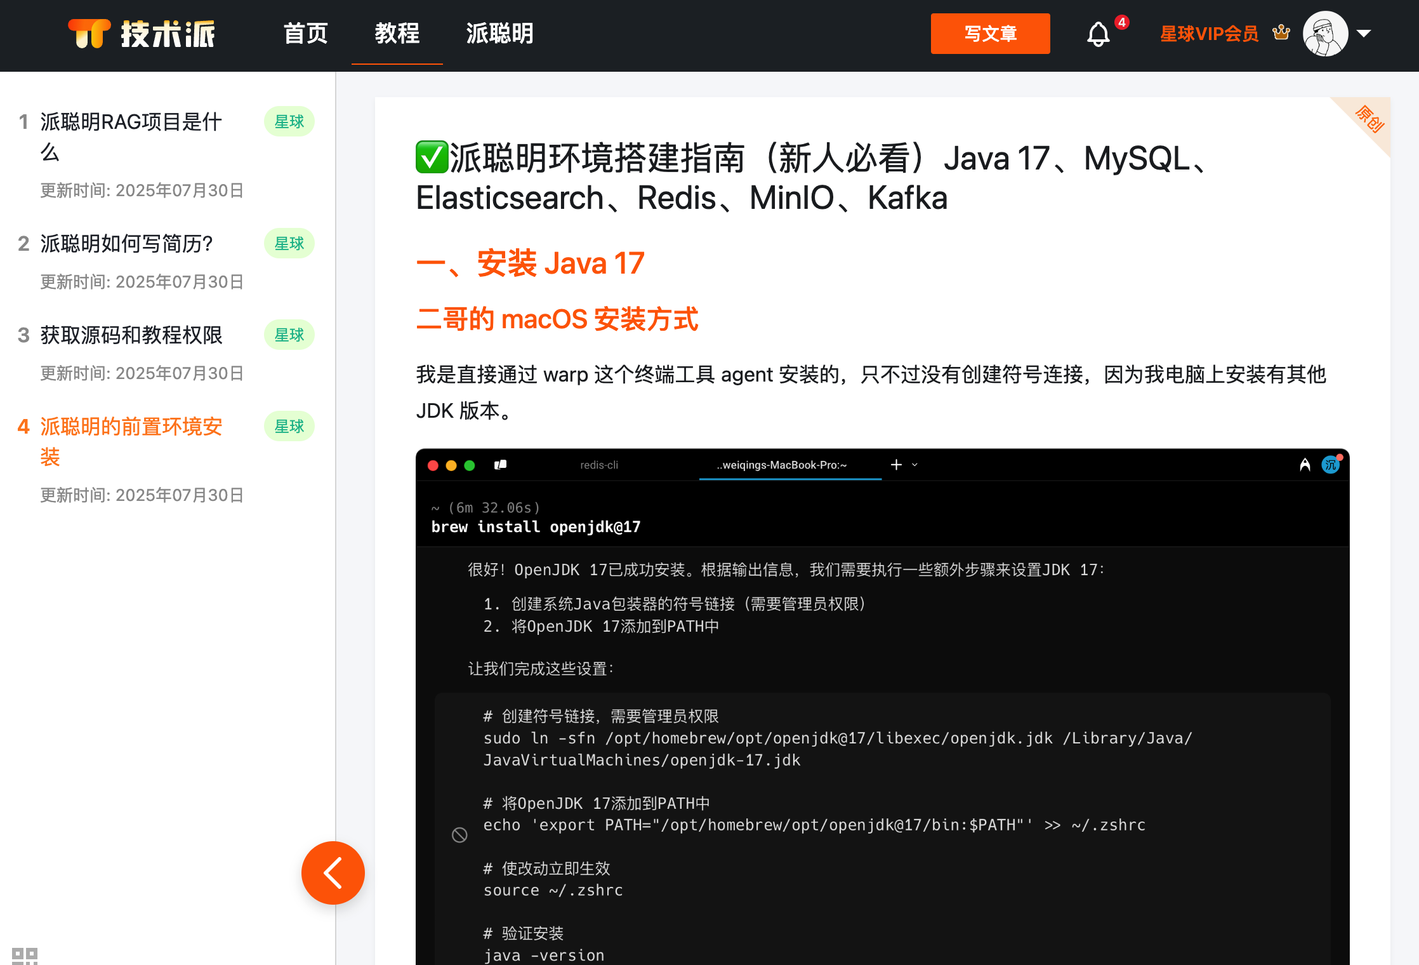Open the notification bell
Screen dimensions: 1419x965
(1097, 34)
